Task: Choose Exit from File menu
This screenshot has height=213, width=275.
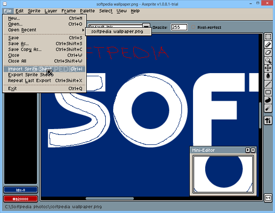Action: (x=45, y=88)
